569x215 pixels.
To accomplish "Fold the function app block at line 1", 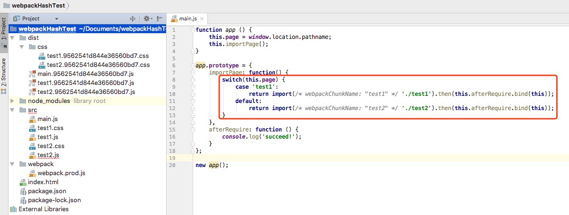I will pos(193,30).
